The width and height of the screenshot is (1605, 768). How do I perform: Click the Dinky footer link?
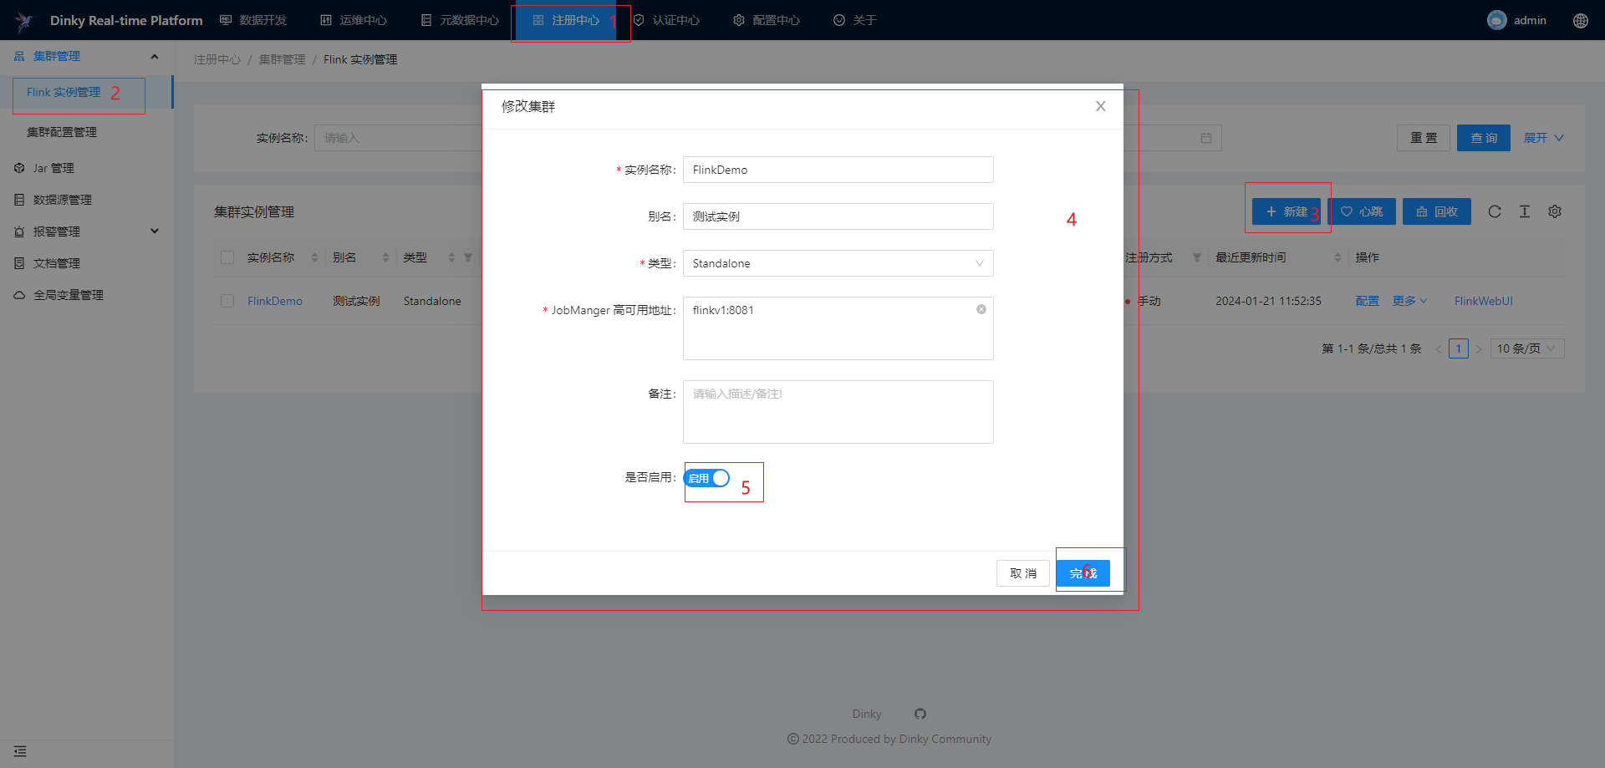coord(867,714)
